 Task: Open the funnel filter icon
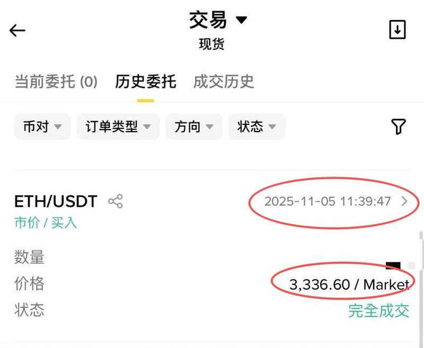(x=399, y=126)
